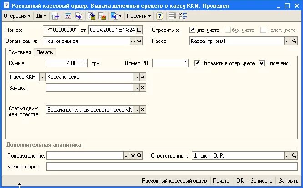Click the document icon in title bar
Screen dimensions: 303x188
(6, 5)
